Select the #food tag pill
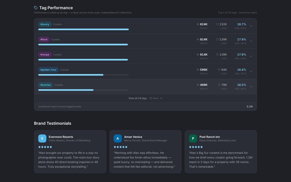The width and height of the screenshot is (291, 182). [44, 39]
